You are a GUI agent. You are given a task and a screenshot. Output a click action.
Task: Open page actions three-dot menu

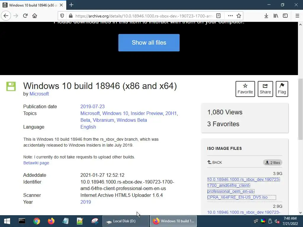pyautogui.click(x=230, y=16)
